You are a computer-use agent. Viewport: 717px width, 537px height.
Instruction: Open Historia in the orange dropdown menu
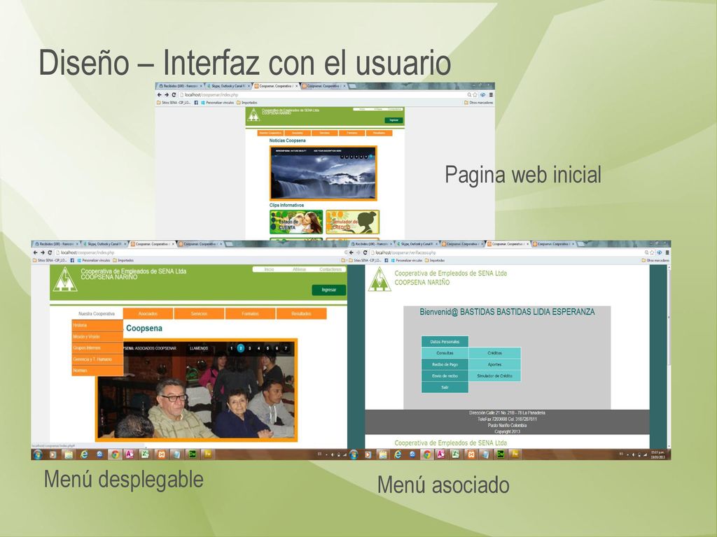[x=97, y=325]
